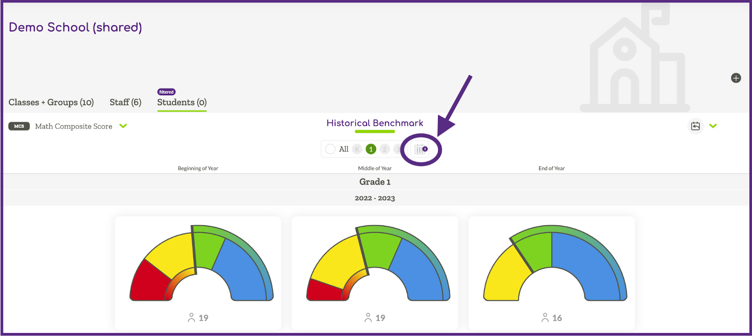Click the Historical Benchmark heading
The image size is (752, 336).
click(x=375, y=123)
